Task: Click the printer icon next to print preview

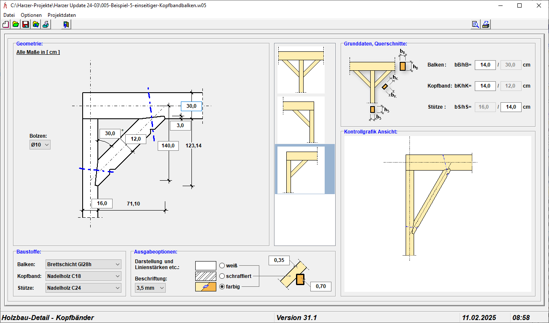Action: click(486, 24)
